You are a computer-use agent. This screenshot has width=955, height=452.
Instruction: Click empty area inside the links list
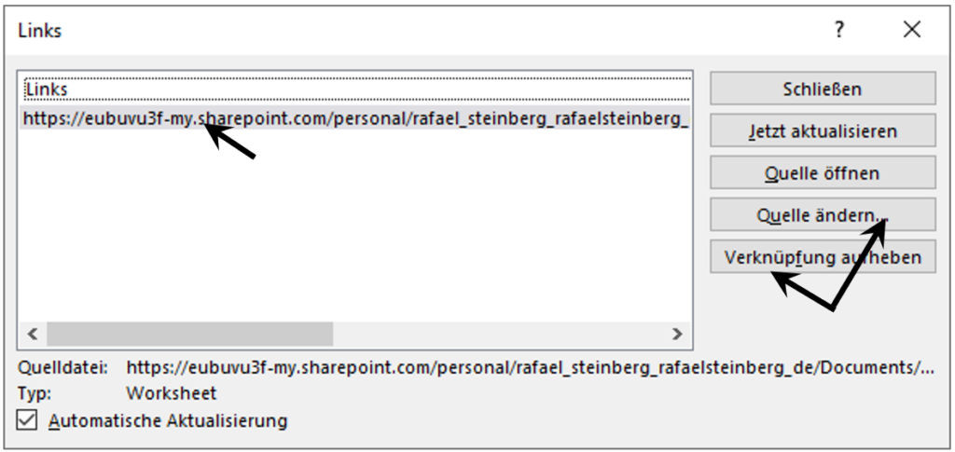pyautogui.click(x=355, y=226)
